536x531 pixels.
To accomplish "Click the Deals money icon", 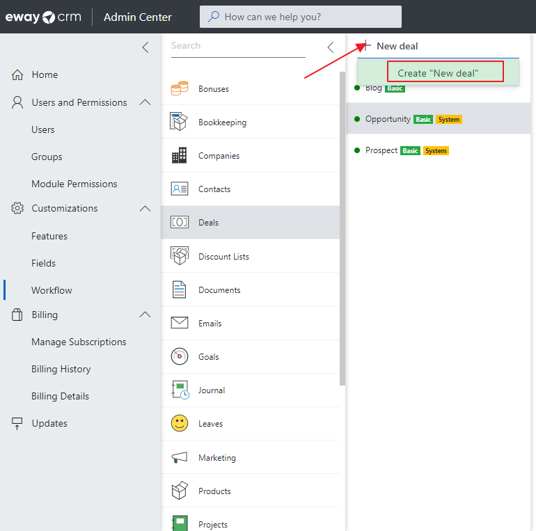I will (179, 222).
